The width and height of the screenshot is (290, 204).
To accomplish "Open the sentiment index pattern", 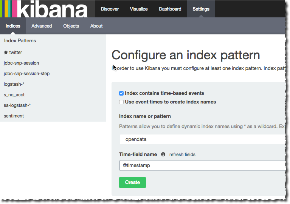I will (x=14, y=116).
